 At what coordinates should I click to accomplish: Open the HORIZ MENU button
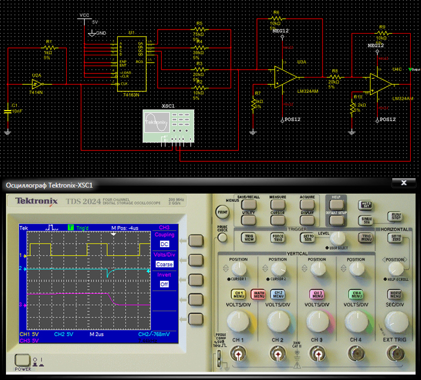pos(395,295)
